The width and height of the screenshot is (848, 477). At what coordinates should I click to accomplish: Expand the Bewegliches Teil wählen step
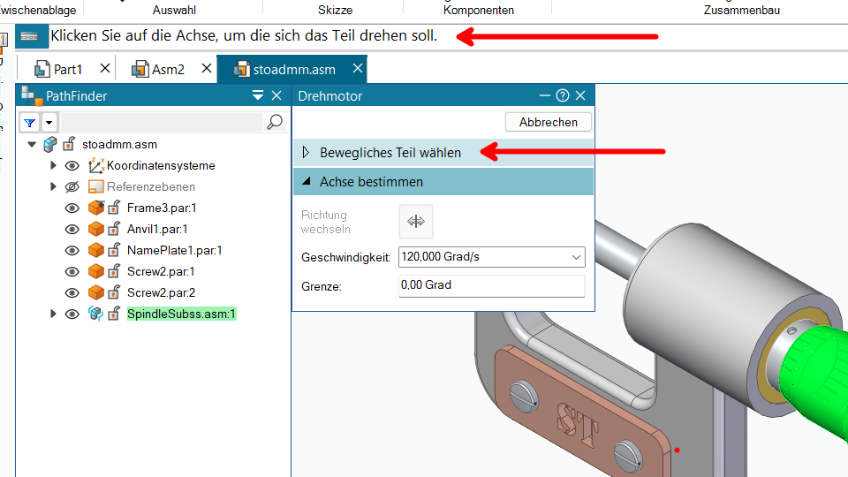[443, 153]
